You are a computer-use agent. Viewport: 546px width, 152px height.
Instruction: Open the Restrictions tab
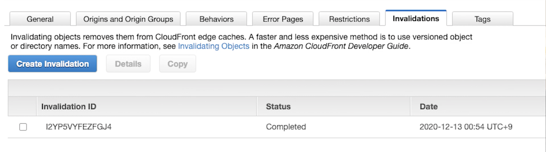pos(349,19)
